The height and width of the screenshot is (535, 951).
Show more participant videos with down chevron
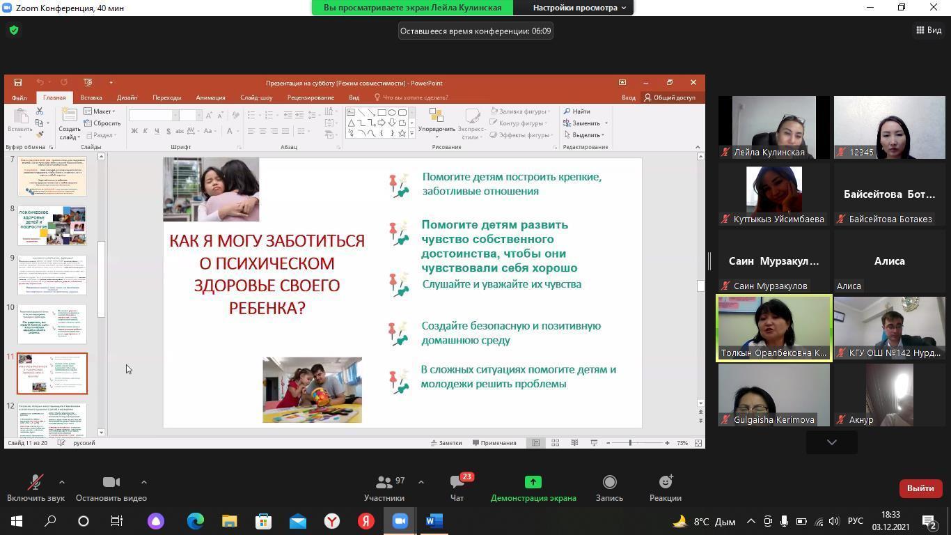(831, 442)
